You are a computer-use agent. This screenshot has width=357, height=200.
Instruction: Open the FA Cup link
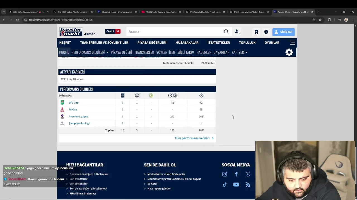pos(73,109)
